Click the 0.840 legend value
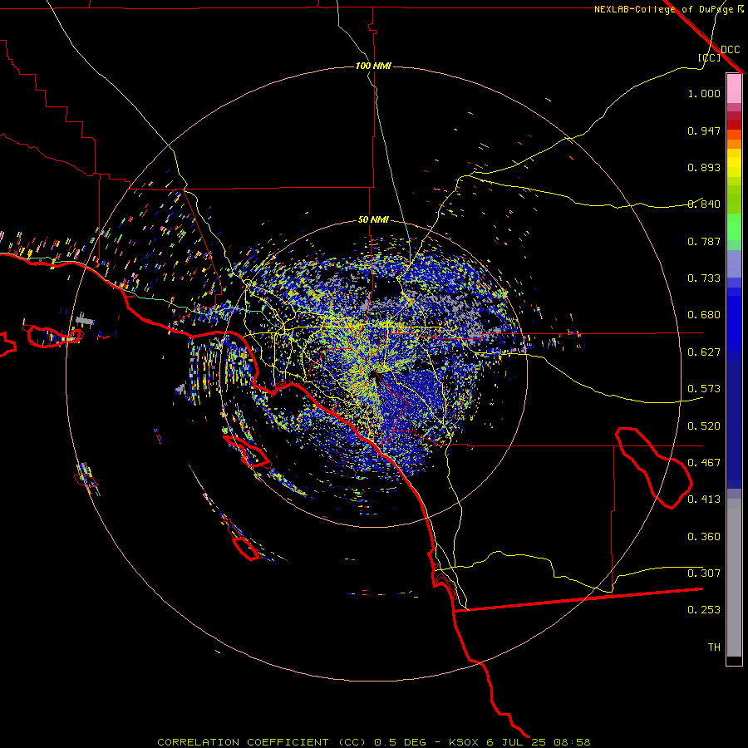 click(x=704, y=204)
